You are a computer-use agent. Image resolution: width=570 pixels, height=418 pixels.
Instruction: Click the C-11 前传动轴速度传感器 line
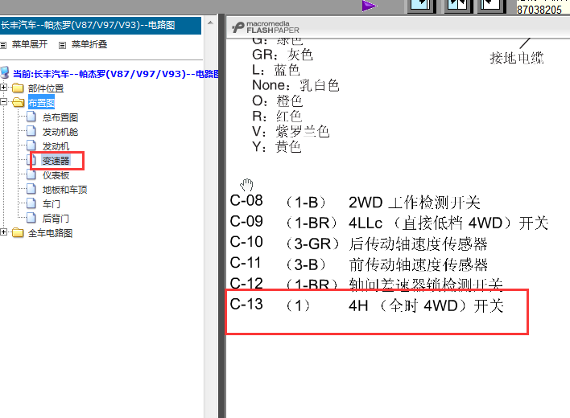point(358,264)
